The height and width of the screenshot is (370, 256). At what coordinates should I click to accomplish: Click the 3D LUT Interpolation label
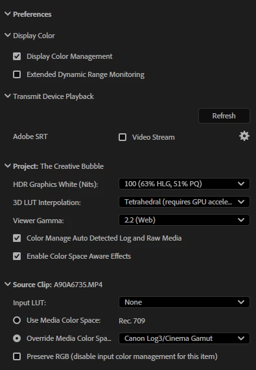click(x=47, y=202)
